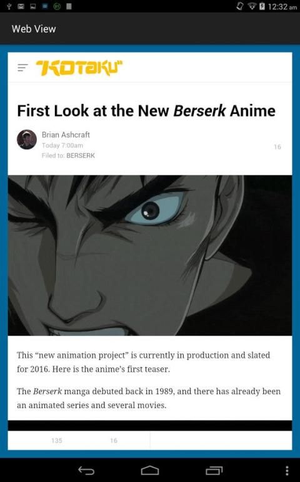Open the article headline First Look

(146, 111)
